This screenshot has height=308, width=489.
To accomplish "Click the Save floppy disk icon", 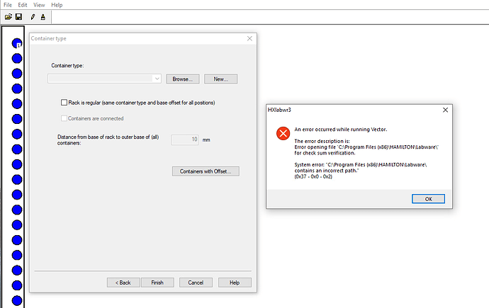I will click(x=18, y=16).
